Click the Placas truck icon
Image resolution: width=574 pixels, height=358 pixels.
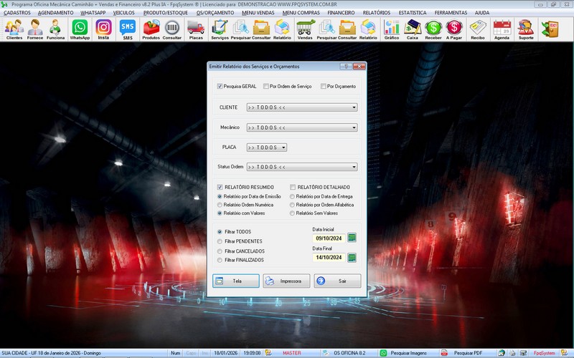tap(196, 29)
